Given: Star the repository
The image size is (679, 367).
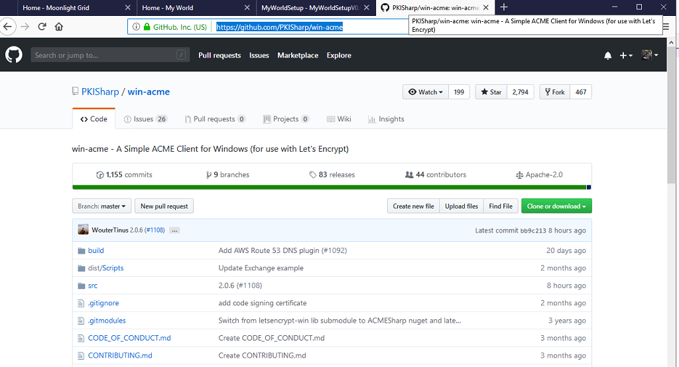Looking at the screenshot, I should pyautogui.click(x=491, y=91).
